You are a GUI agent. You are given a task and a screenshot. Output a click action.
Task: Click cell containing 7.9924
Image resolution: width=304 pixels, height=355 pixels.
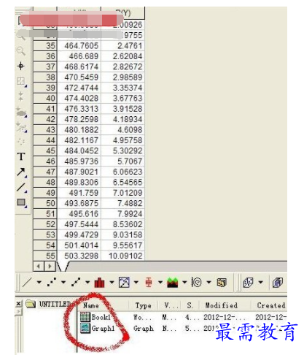pos(122,214)
